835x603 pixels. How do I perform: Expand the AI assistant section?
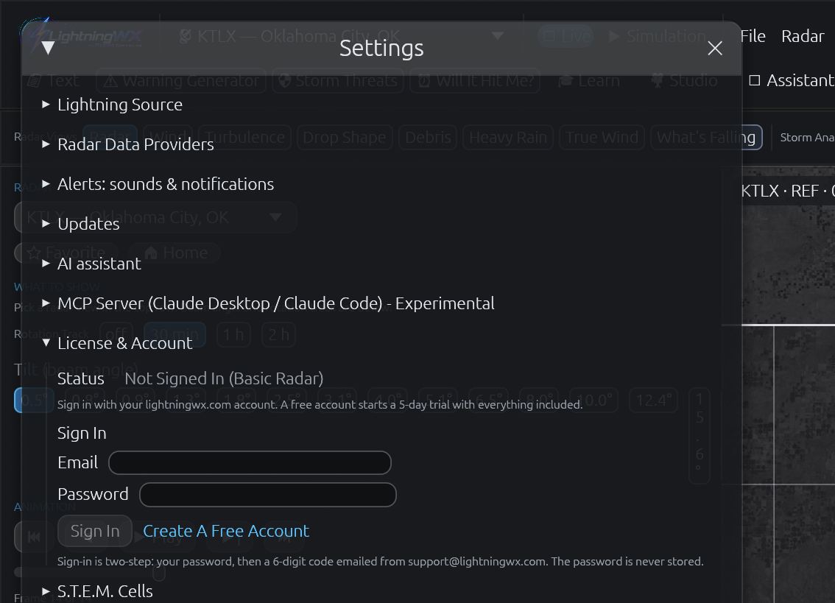tap(91, 264)
